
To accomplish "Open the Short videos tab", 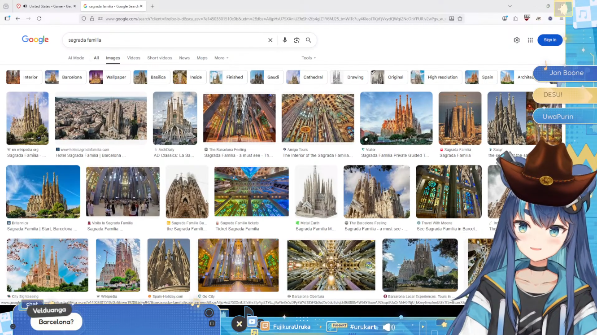I will point(160,58).
